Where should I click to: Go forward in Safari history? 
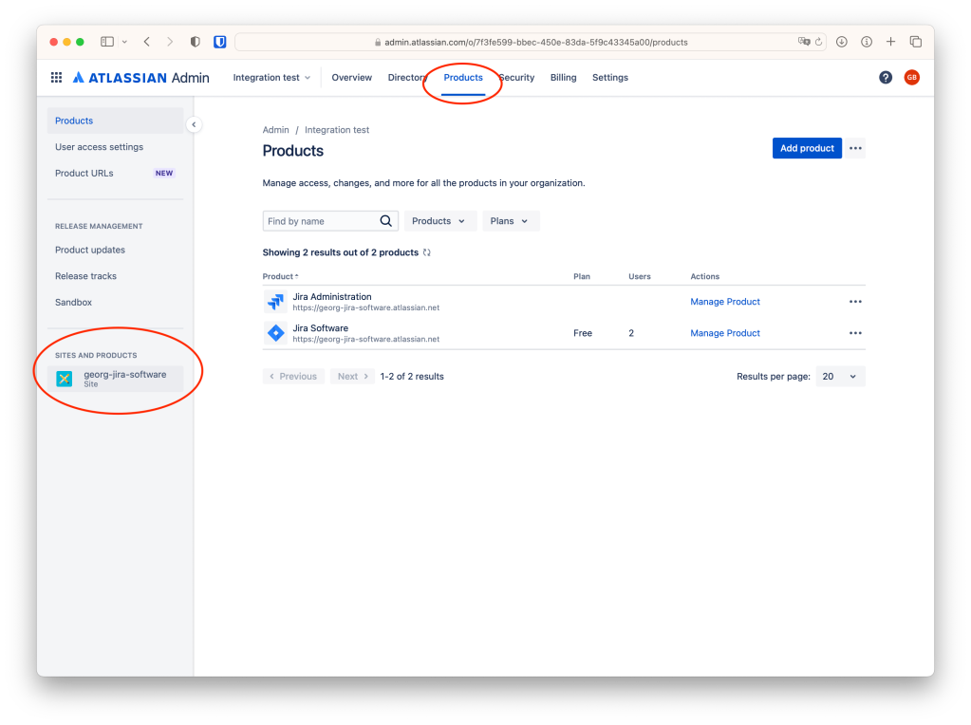tap(170, 42)
